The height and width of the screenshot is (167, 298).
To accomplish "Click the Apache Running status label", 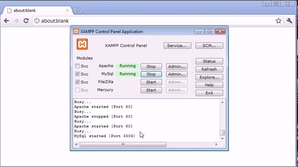I will (128, 66).
